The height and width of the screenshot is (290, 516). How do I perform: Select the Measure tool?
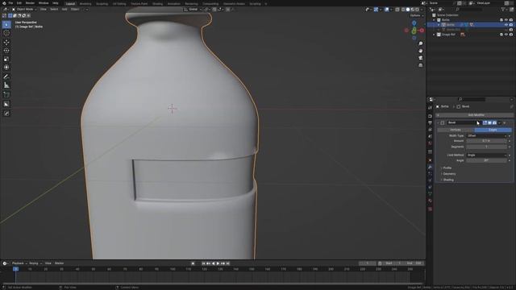(6, 85)
